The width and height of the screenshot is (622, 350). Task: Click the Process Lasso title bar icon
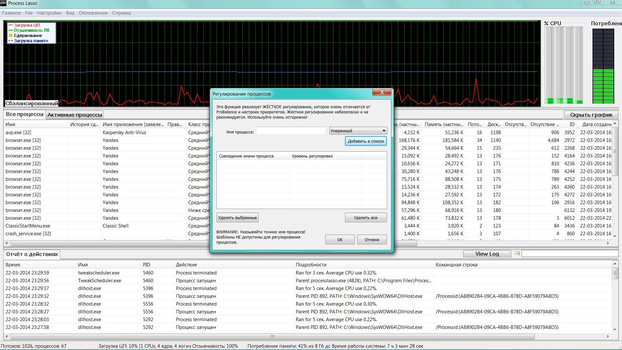pos(3,3)
